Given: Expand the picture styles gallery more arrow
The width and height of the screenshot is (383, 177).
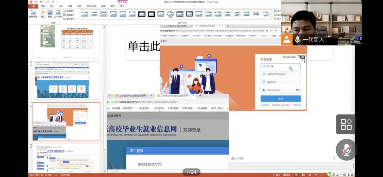Looking at the screenshot, I should 272,18.
